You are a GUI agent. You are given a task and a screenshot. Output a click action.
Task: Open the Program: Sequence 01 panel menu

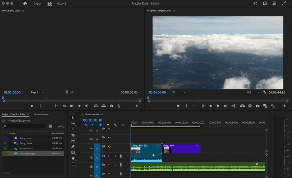(174, 10)
